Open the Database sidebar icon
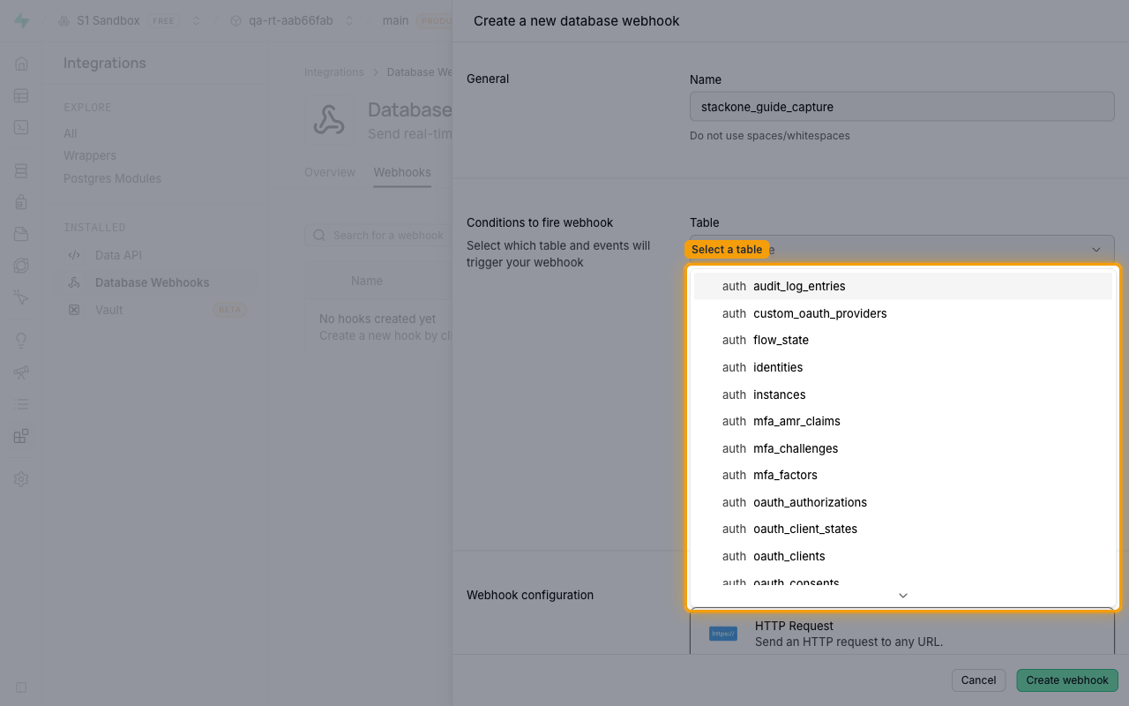 (x=21, y=170)
